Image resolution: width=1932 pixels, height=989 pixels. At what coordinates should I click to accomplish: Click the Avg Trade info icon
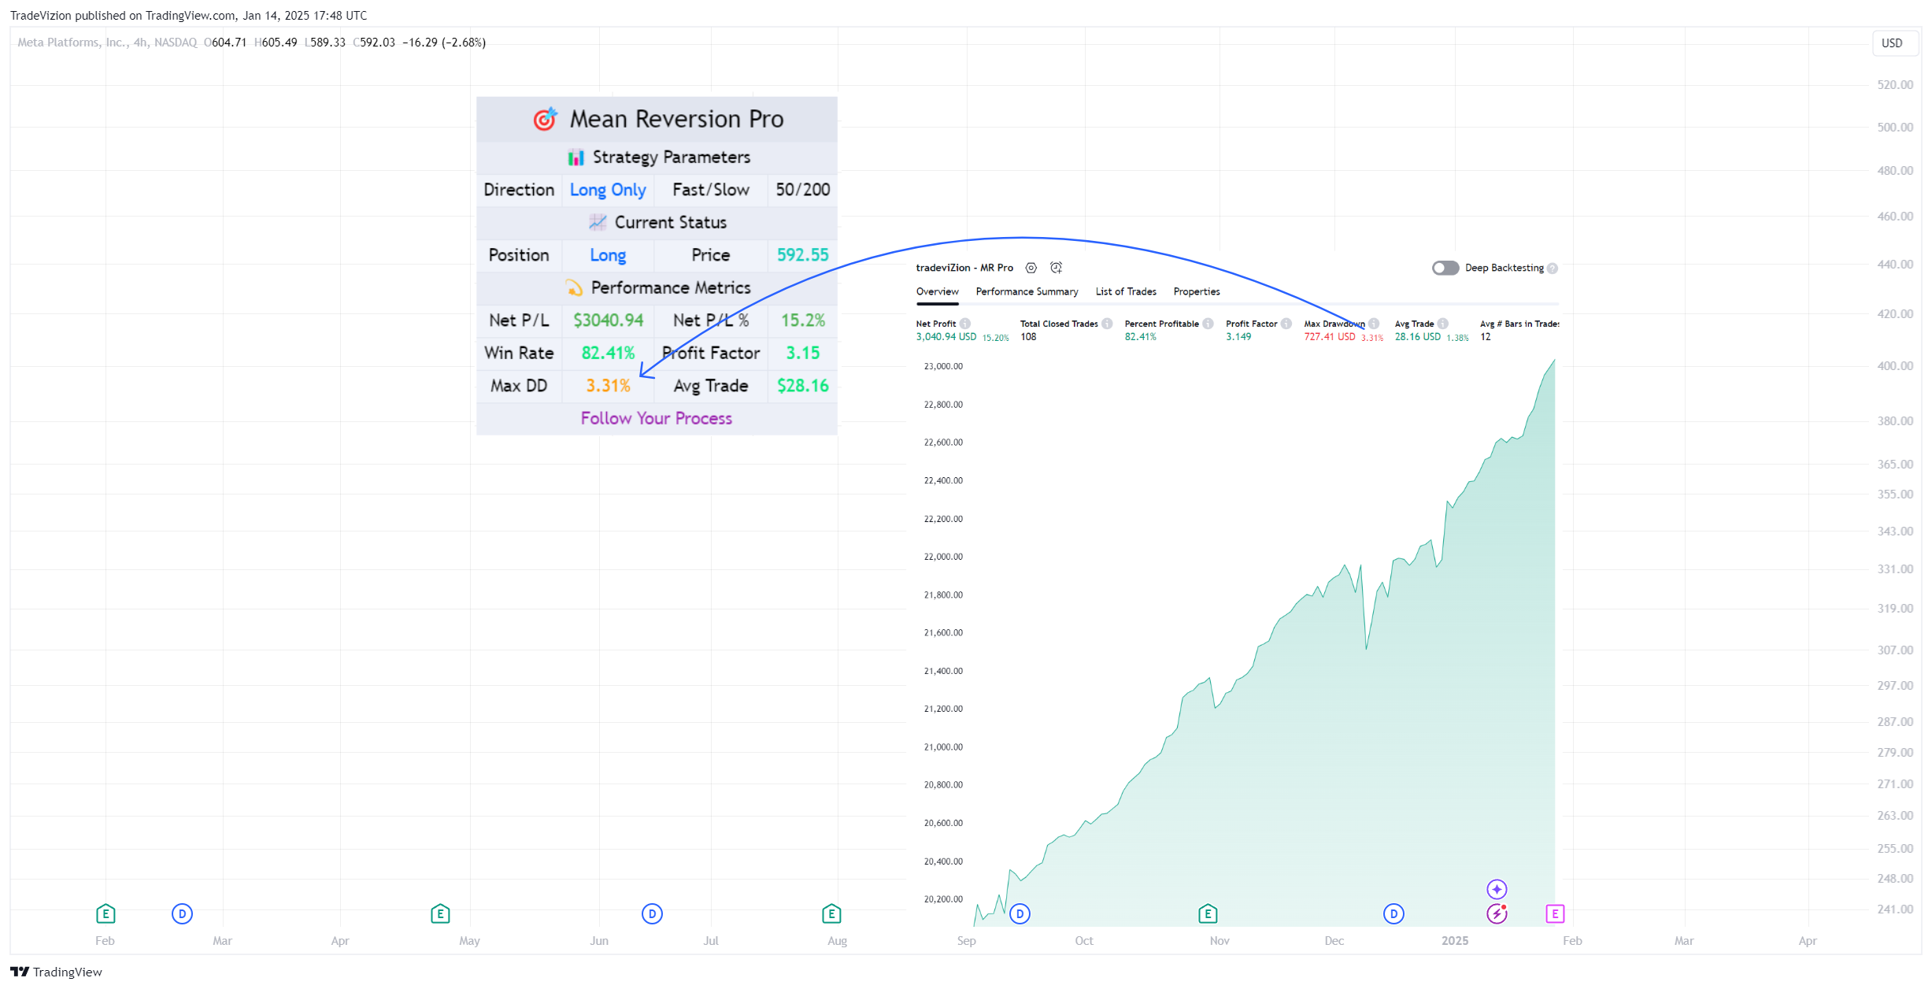1443,324
